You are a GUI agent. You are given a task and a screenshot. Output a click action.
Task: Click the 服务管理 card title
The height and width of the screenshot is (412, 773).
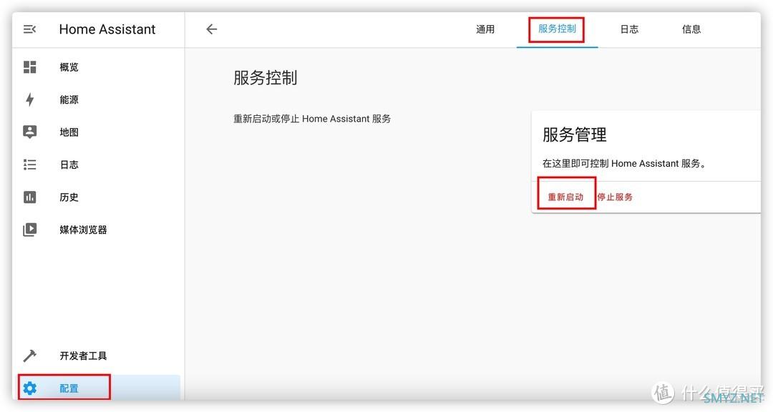coord(574,134)
